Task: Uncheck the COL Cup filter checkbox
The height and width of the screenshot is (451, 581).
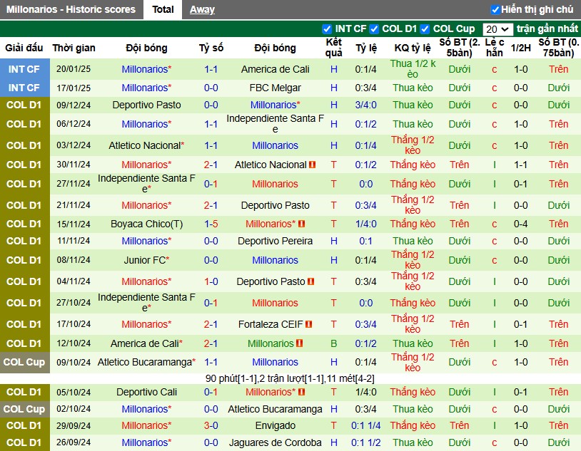Action: click(425, 29)
